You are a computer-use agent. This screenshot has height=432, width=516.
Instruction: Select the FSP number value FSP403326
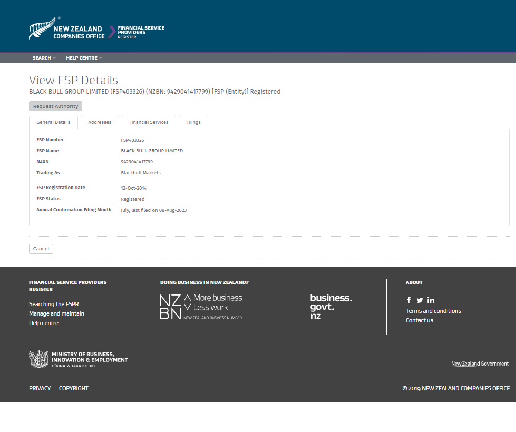(x=132, y=140)
